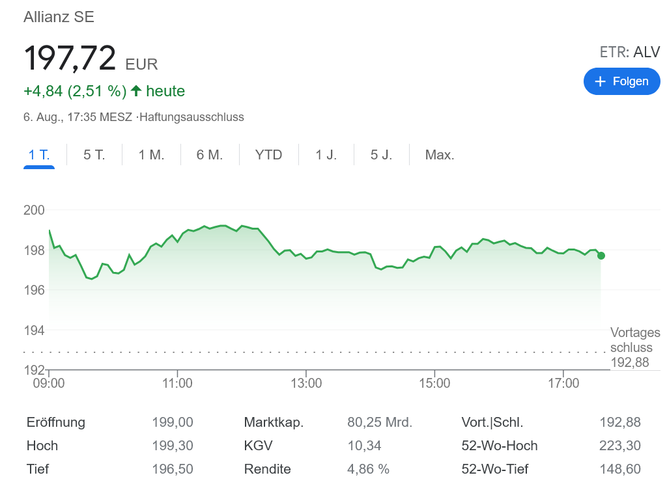Select the 1 T. time range tab
This screenshot has width=667, height=486.
coord(39,155)
